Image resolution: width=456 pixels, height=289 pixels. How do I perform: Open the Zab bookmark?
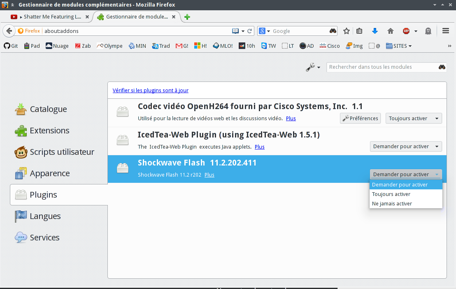83,46
